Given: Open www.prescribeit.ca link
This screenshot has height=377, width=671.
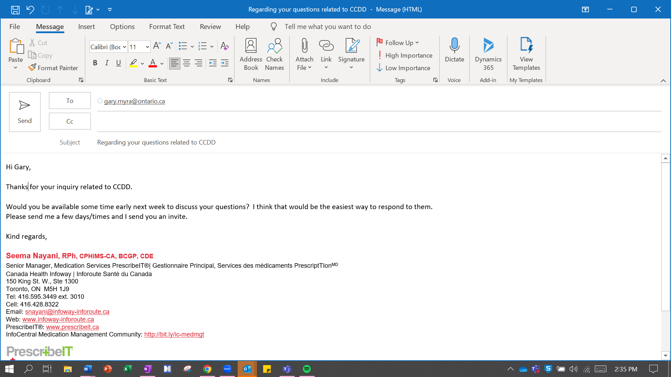Looking at the screenshot, I should tap(72, 327).
